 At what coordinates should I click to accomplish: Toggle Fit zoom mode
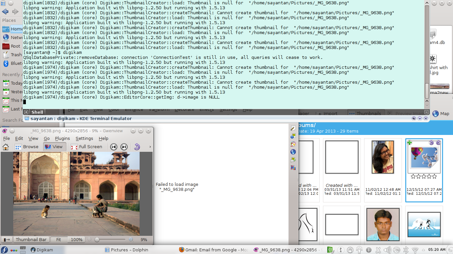tap(59, 239)
